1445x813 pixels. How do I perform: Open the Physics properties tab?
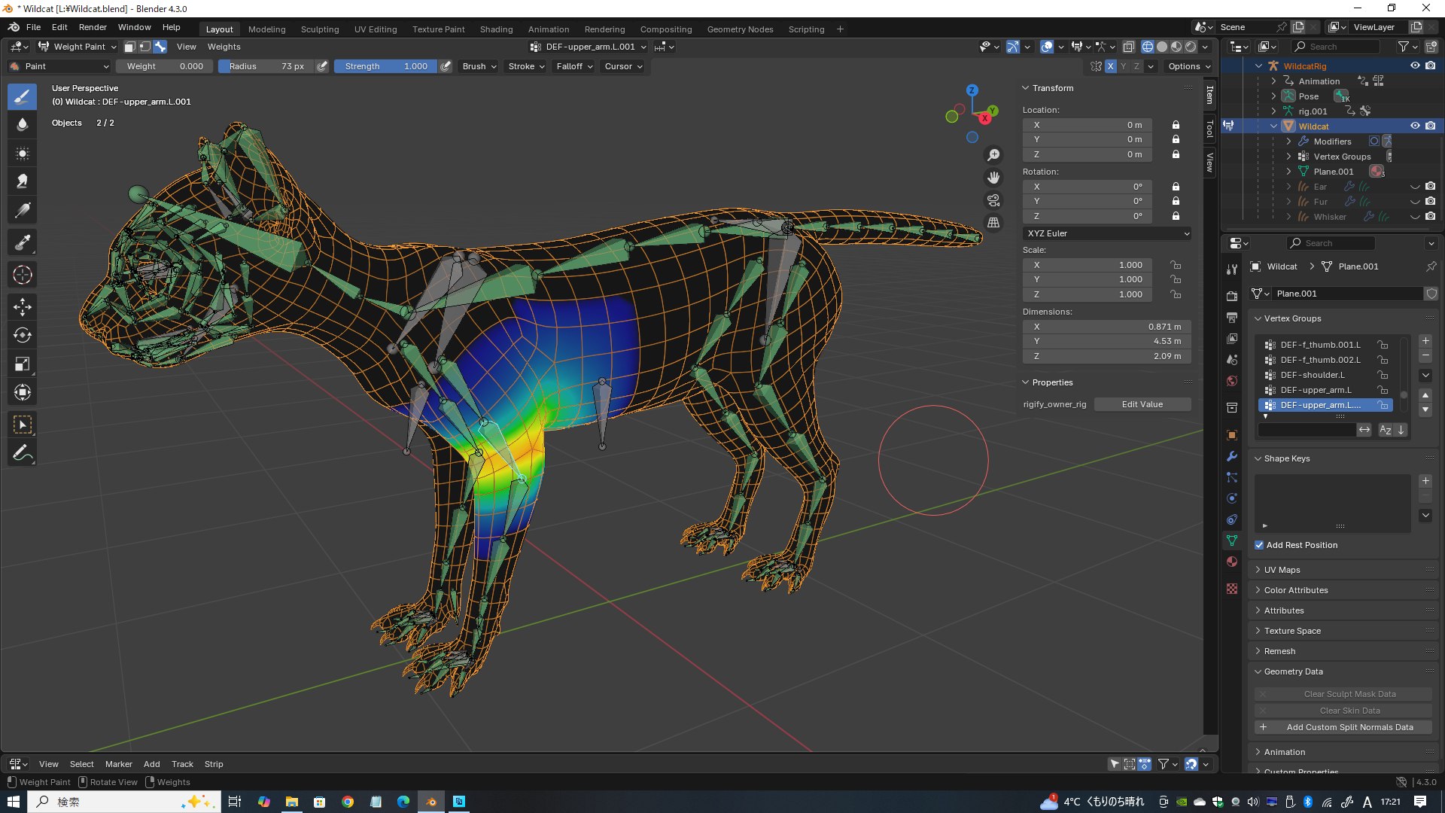[1232, 498]
